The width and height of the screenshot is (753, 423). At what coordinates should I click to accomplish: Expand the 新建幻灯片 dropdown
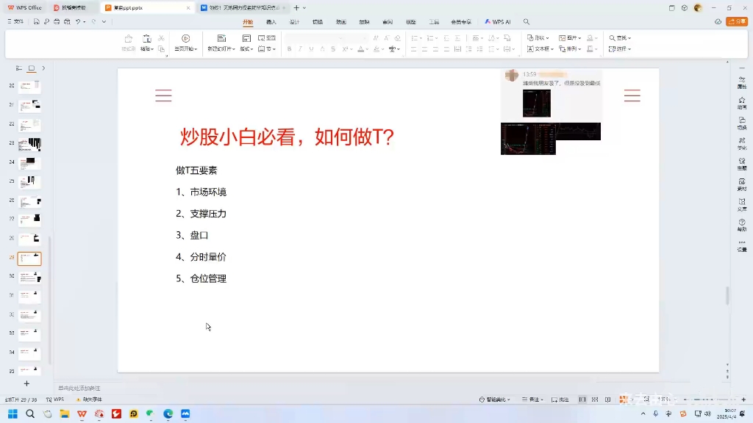pos(221,49)
